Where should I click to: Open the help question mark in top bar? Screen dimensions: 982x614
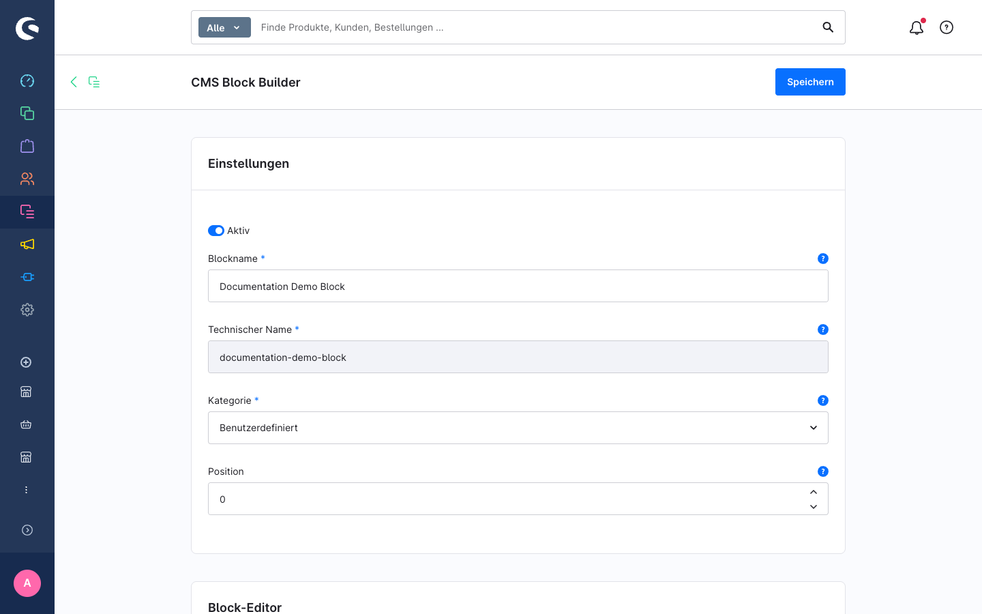[947, 27]
